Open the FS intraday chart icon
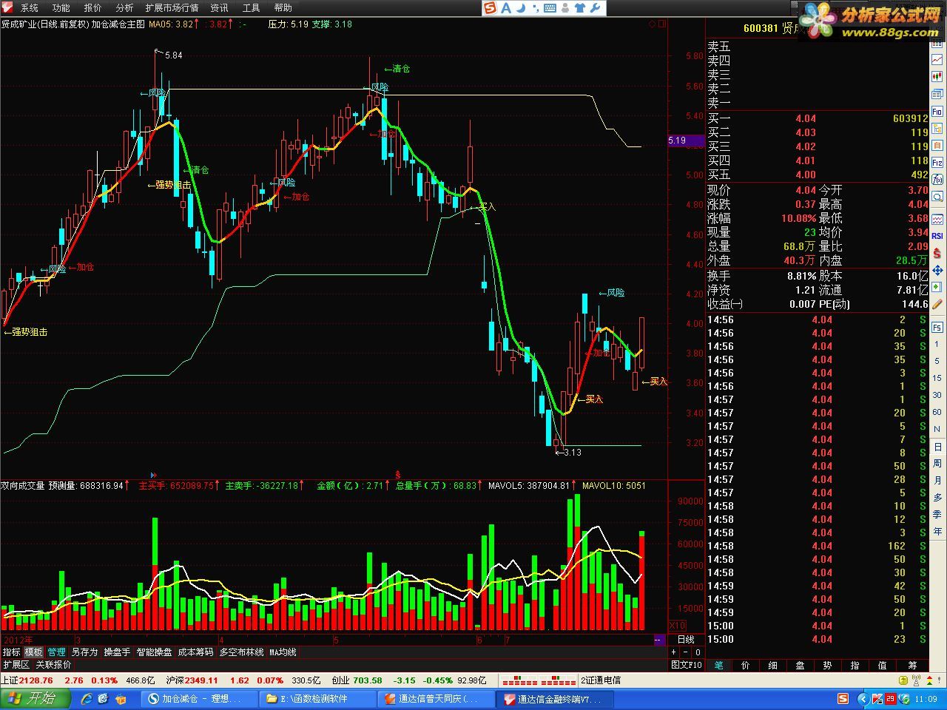The height and width of the screenshot is (710, 947). tap(937, 327)
